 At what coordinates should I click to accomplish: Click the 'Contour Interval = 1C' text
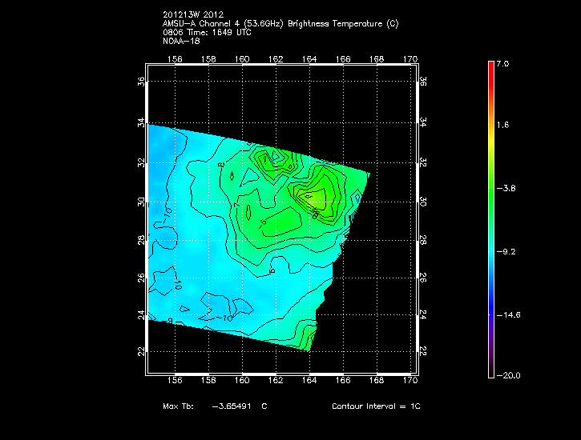coord(376,406)
